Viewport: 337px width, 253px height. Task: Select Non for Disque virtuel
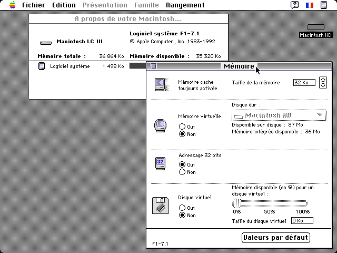point(187,216)
